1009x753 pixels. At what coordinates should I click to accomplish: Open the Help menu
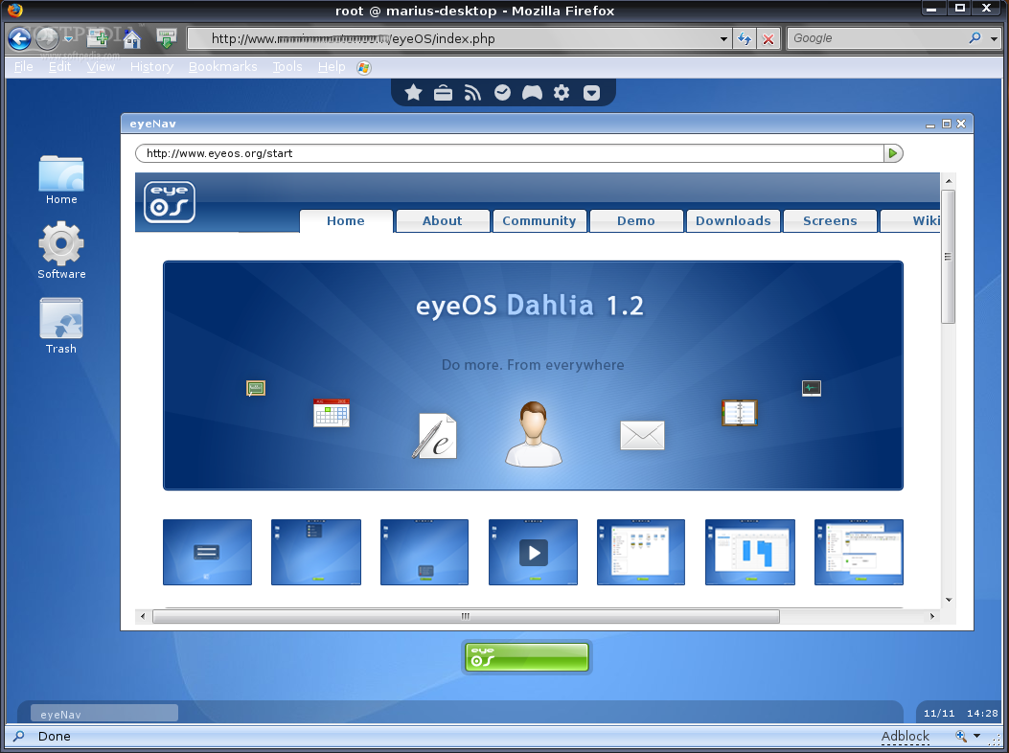click(x=332, y=67)
